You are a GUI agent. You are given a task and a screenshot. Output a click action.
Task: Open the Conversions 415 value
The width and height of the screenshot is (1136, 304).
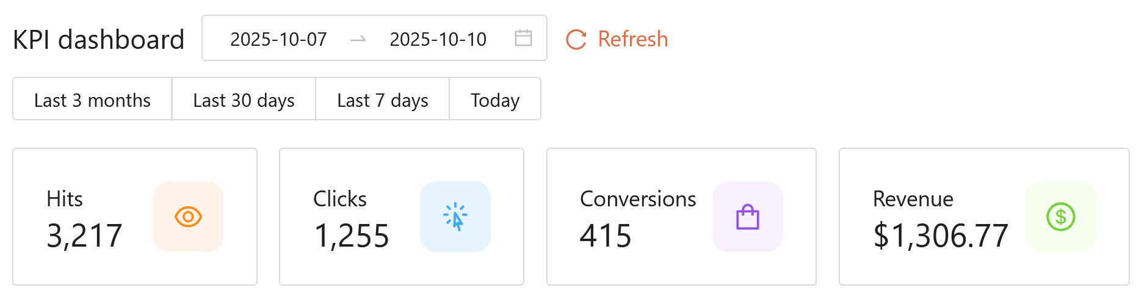605,236
